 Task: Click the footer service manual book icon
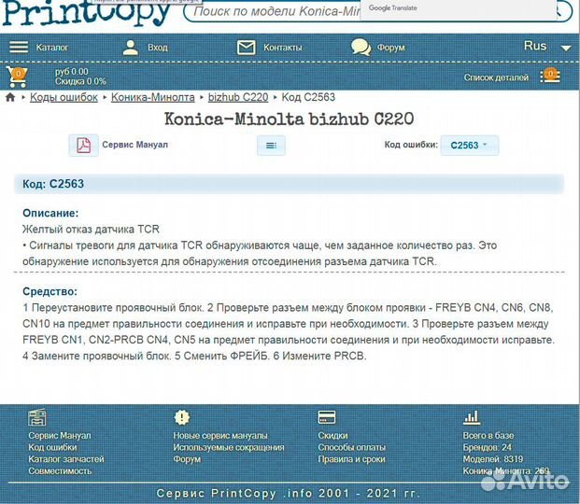click(x=37, y=417)
